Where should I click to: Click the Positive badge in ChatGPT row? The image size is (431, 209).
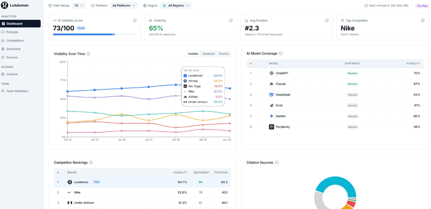pos(353,73)
